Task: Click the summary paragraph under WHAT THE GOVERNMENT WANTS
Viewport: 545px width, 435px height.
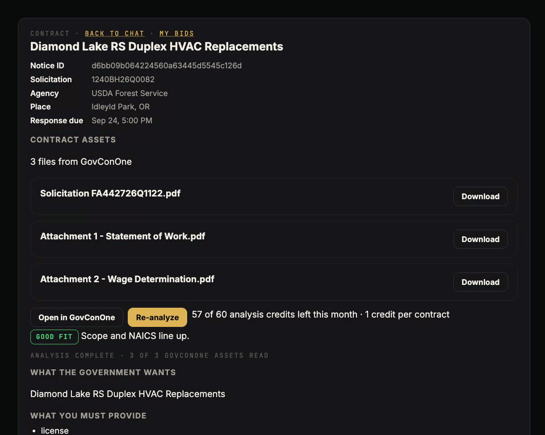Action: 128,394
